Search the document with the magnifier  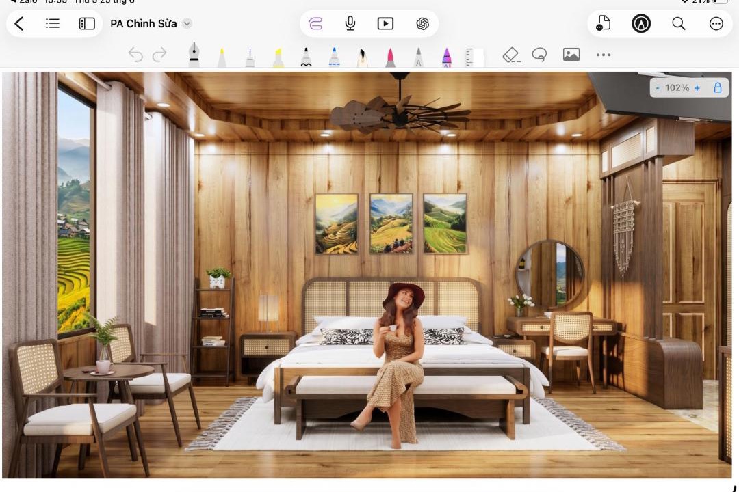679,23
